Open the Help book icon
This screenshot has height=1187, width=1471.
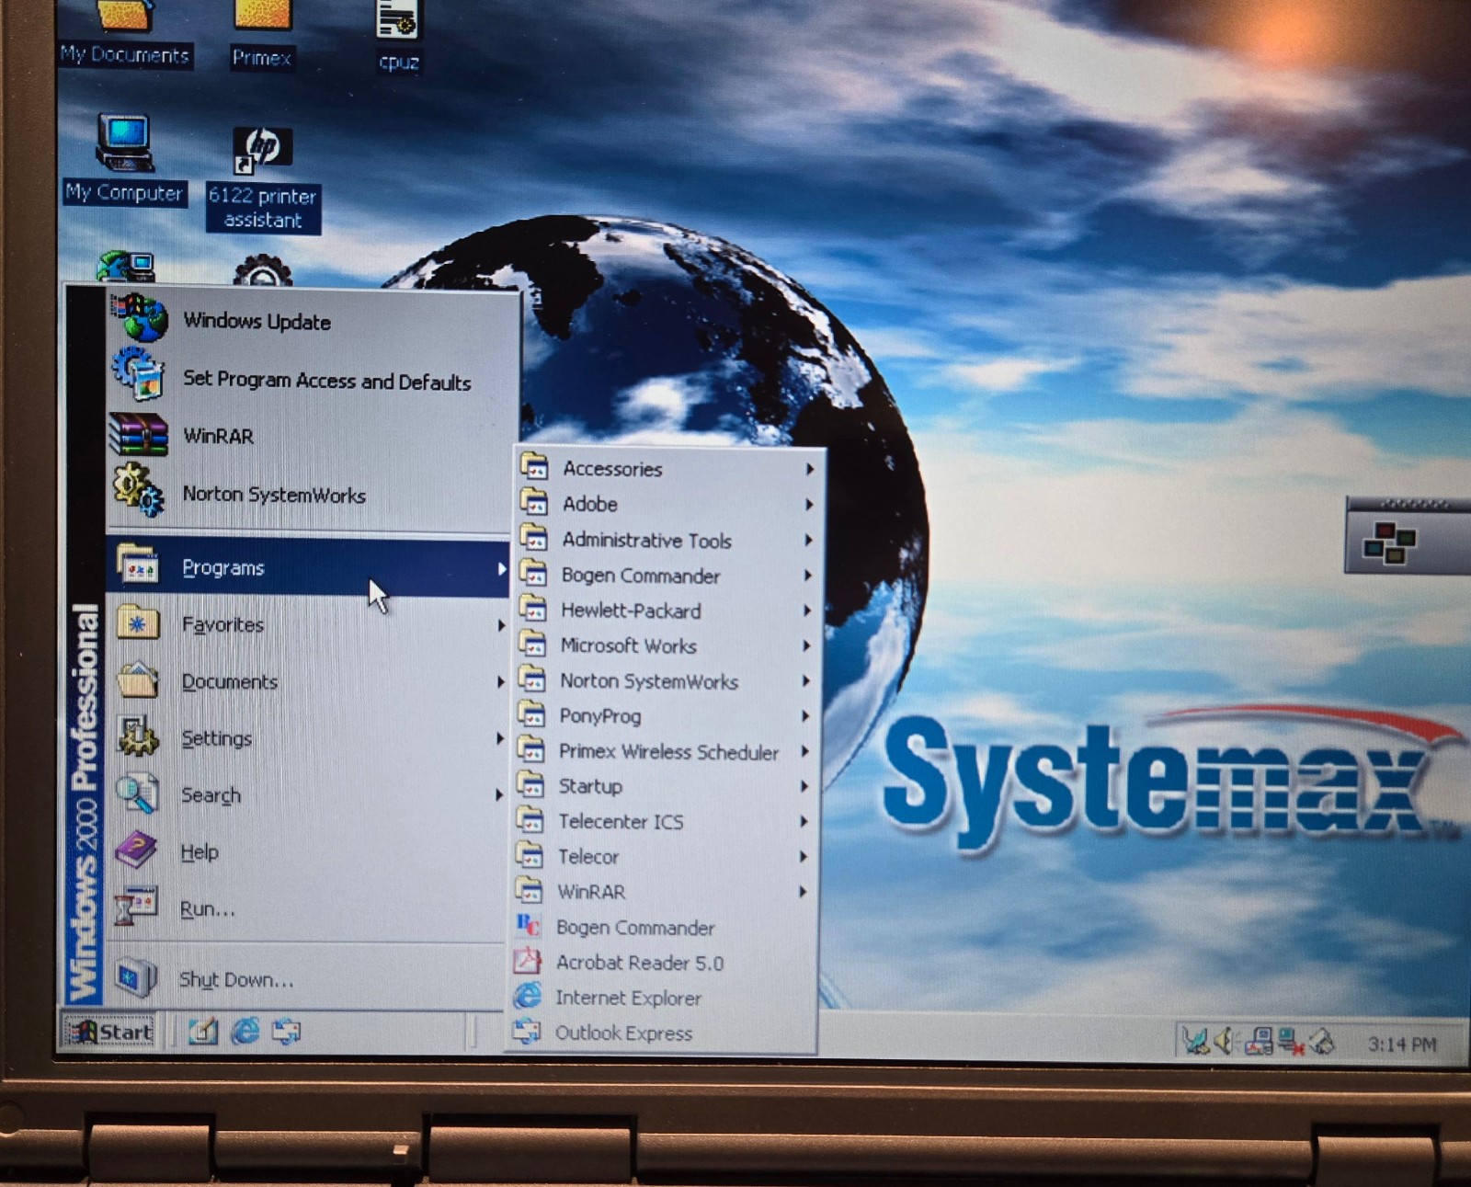[x=136, y=850]
